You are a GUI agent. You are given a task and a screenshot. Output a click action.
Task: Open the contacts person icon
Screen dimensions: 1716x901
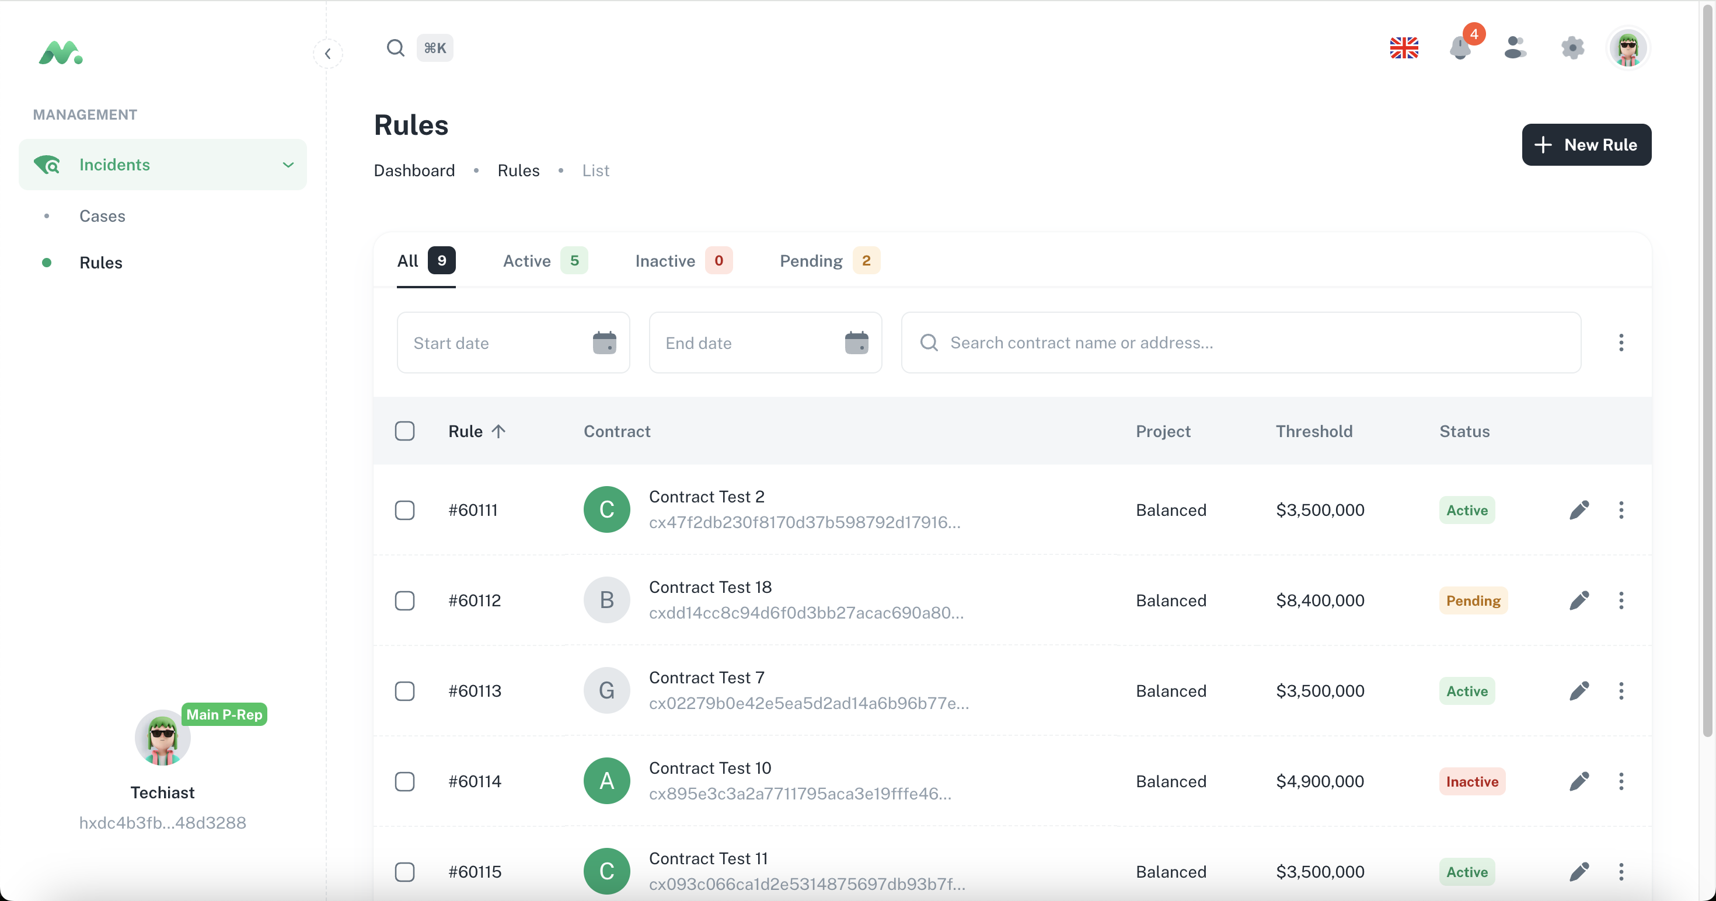pos(1515,48)
